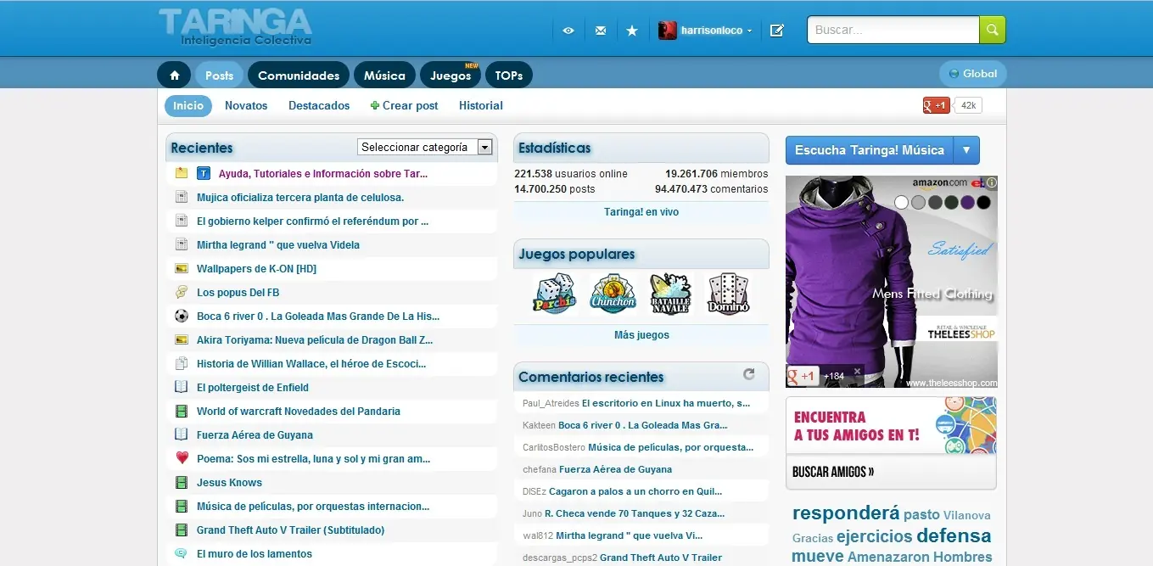Open the Bataille Navale game icon
This screenshot has height=566, width=1153.
670,294
